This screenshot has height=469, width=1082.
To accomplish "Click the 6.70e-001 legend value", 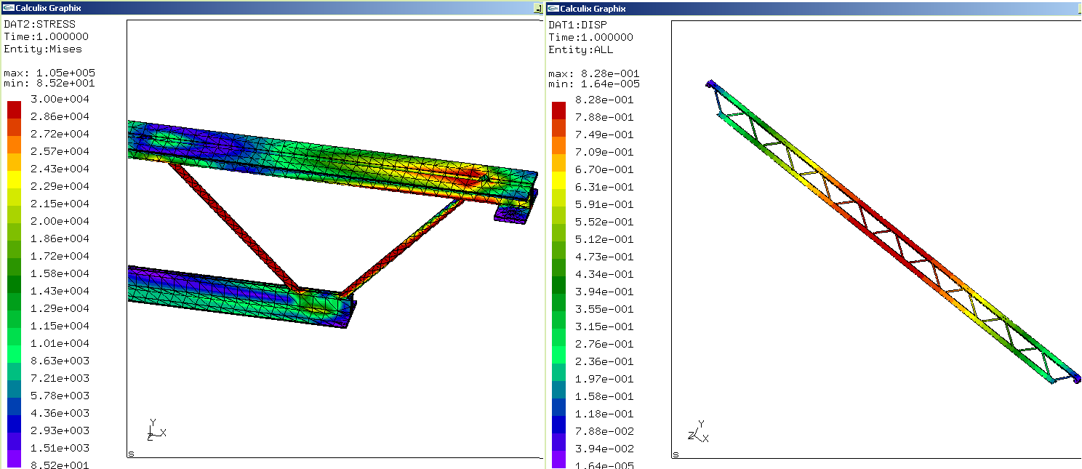I will [x=603, y=169].
